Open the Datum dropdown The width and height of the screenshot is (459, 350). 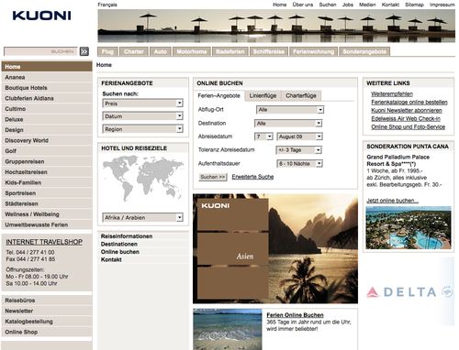click(142, 116)
